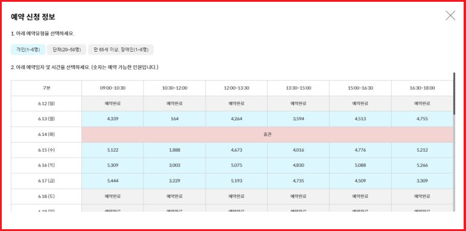Click the 10:30~12:00 column header
Screen dimensions: 466x231
174,88
